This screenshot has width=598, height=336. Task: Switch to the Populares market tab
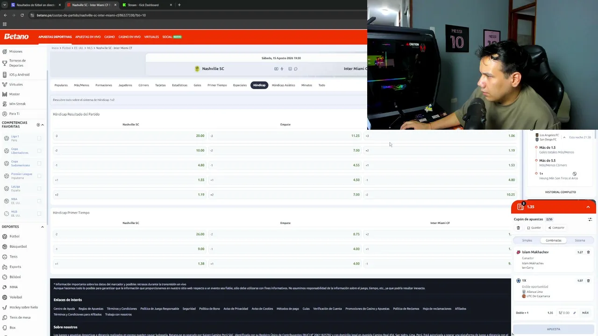coord(61,85)
